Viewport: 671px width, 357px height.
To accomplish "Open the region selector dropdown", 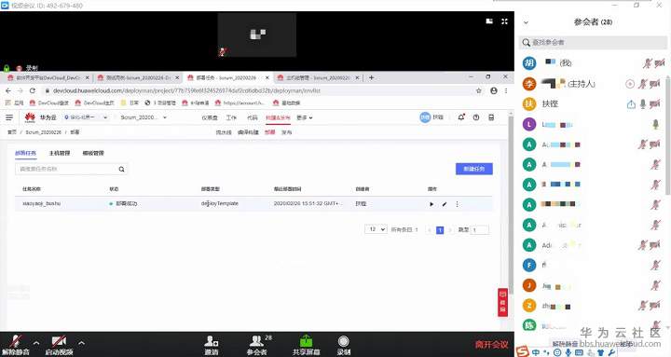I will 85,117.
